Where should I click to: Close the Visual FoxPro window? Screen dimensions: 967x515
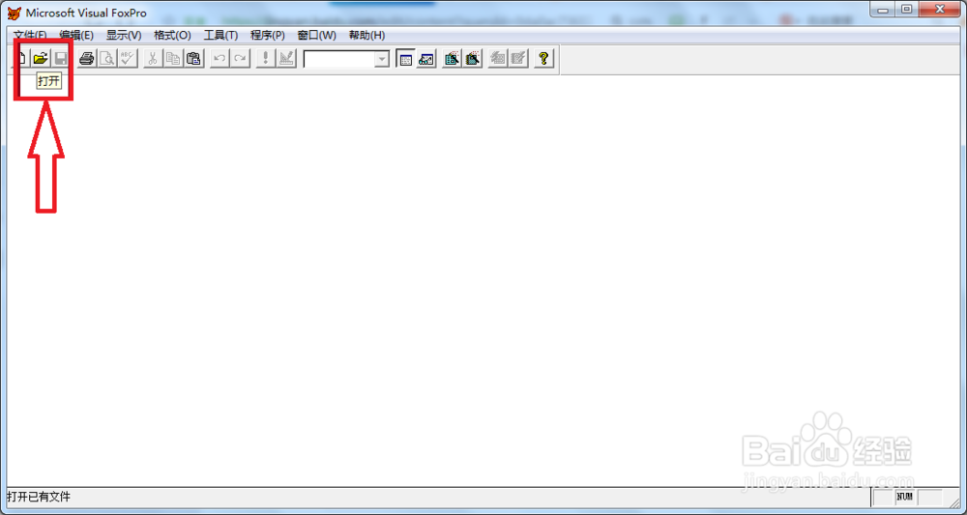(939, 10)
